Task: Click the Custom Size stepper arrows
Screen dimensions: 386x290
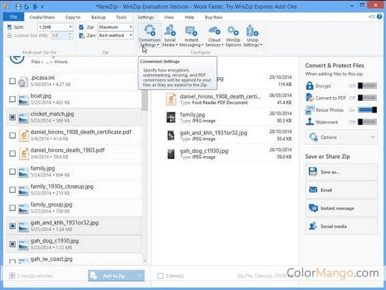Action: pos(70,36)
